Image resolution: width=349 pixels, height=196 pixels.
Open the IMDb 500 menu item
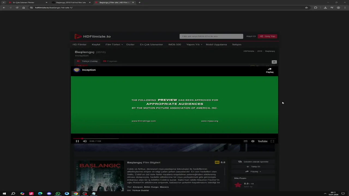[174, 44]
